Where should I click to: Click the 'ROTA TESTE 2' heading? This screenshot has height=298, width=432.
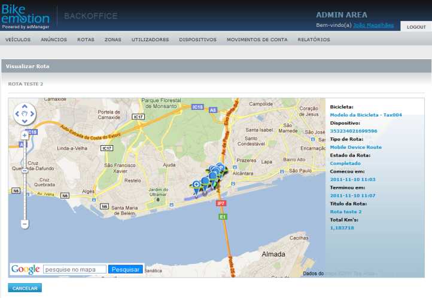pos(25,84)
